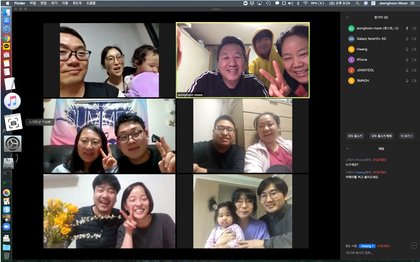This screenshot has height=262, width=420.
Task: Open Spotlight search magnifier
Action: tap(358, 3)
